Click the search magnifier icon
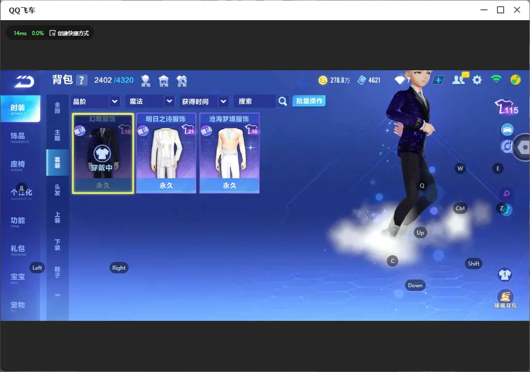Viewport: 530px width, 372px height. (283, 101)
